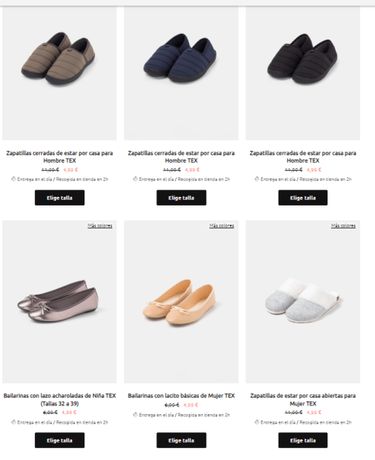375x460 pixels.
Task: Open Bailarinas con lacito básicas de Mujer title
Action: pos(182,396)
